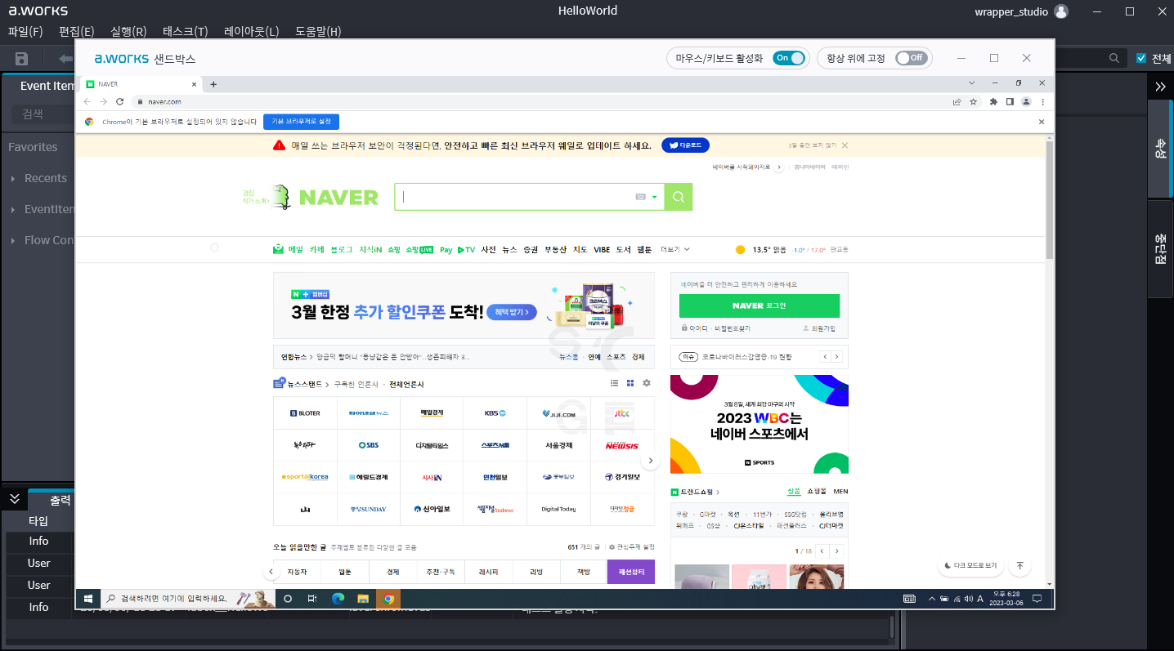Click the scroll-to-top arrow button on Naver
Screen dimensions: 1174x651
point(1019,565)
